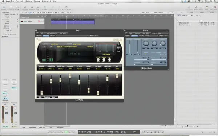Viewport: 218px width, 136px height.
Task: Click the Compare button below LexPlate faders
Action: point(47,97)
